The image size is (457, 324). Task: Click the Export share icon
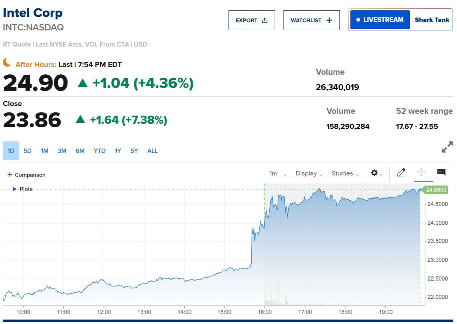pos(265,20)
